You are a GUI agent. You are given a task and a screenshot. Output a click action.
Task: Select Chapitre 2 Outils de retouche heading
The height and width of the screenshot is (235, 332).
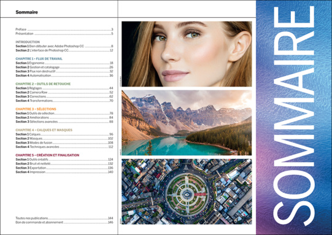43,84
